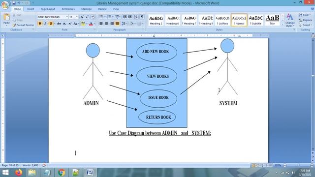Switch to the View tab
The image size is (315, 177).
(116, 9)
